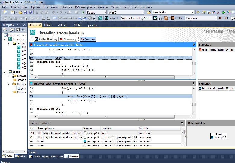The image size is (235, 163).
Task: Click the Profile toolbar button
Action: (177, 18)
